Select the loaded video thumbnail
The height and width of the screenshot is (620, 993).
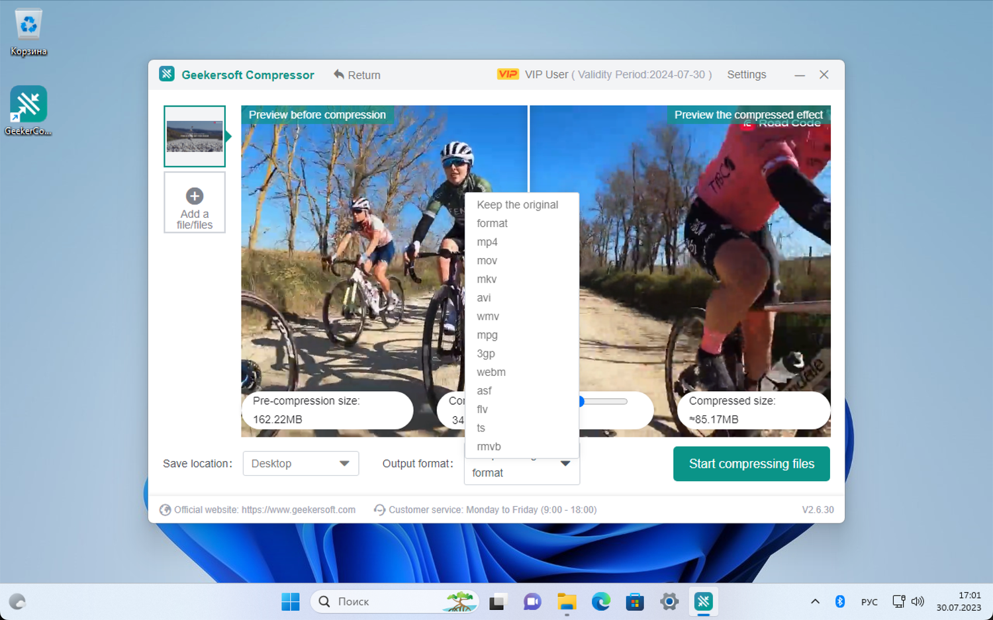tap(195, 136)
